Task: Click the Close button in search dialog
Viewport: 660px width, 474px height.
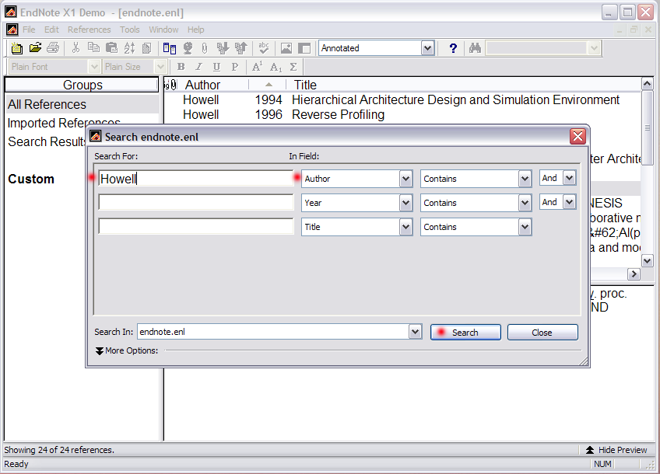Action: point(542,332)
